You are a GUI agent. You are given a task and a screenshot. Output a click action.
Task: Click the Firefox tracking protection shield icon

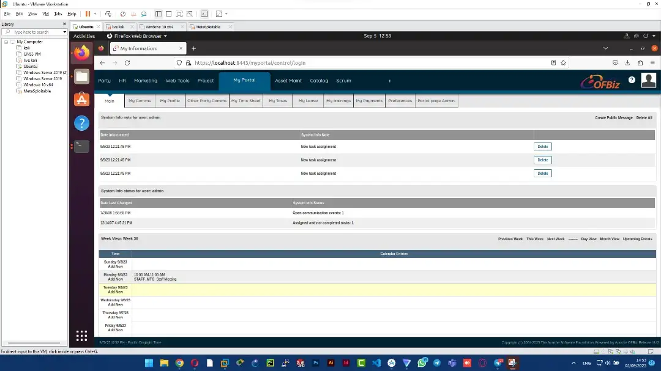[179, 62]
